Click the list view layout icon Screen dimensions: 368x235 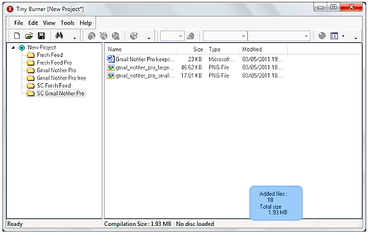pos(334,36)
